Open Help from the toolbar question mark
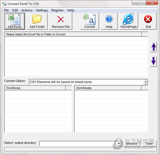This screenshot has height=155, width=160. tap(109, 21)
